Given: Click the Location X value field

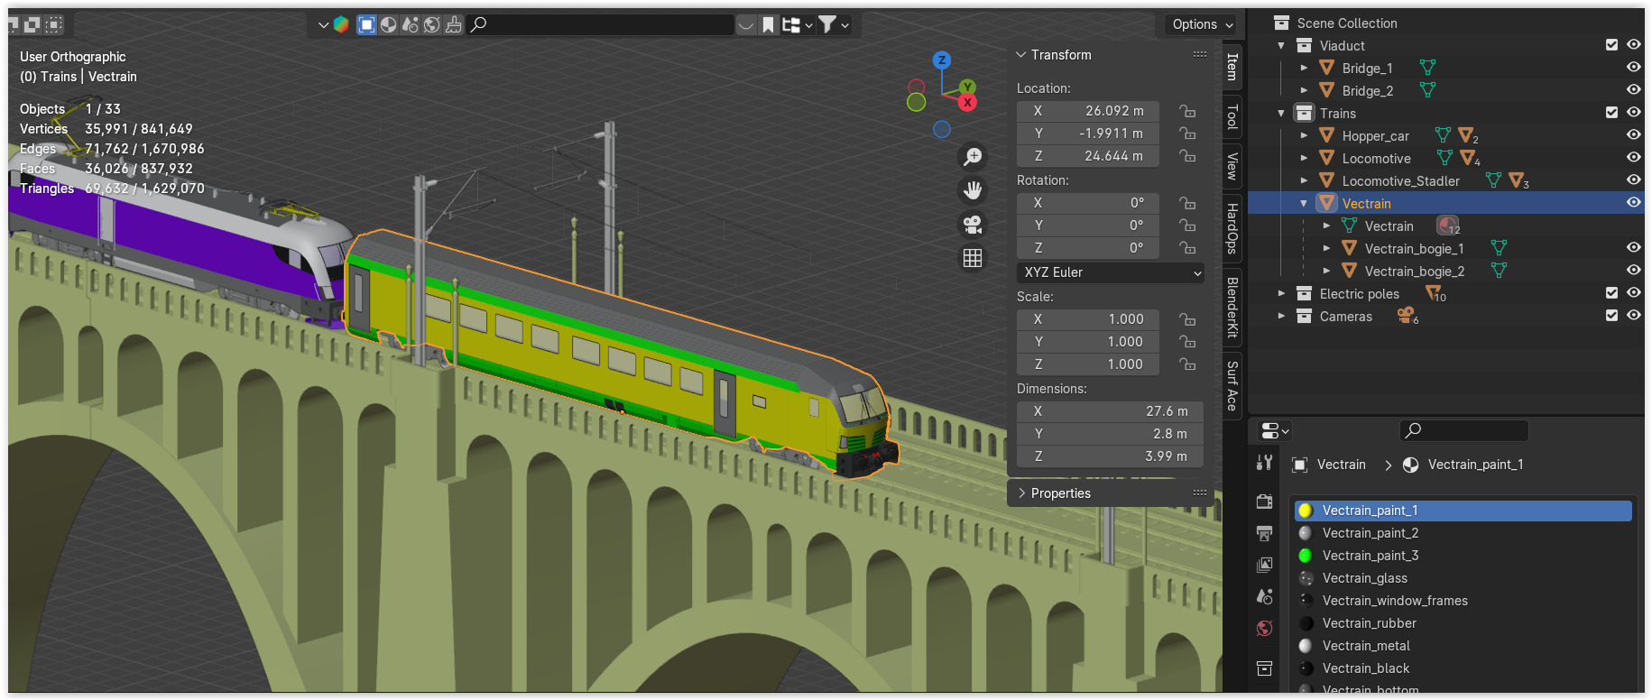Looking at the screenshot, I should click(1088, 111).
